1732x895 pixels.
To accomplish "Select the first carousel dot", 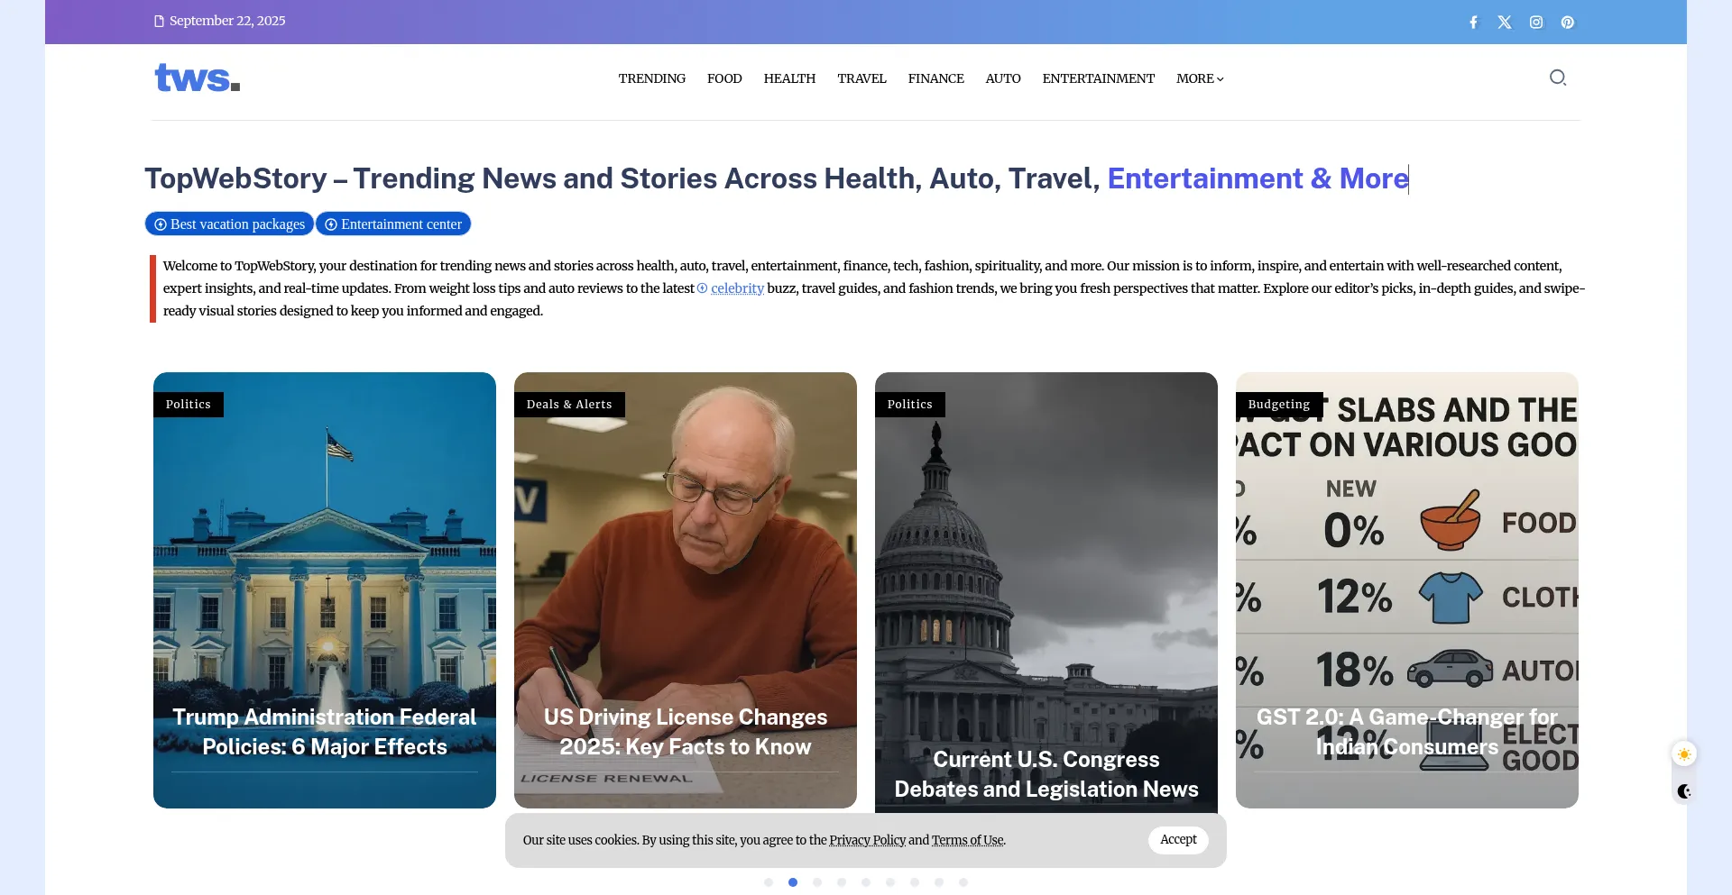I will tap(769, 882).
